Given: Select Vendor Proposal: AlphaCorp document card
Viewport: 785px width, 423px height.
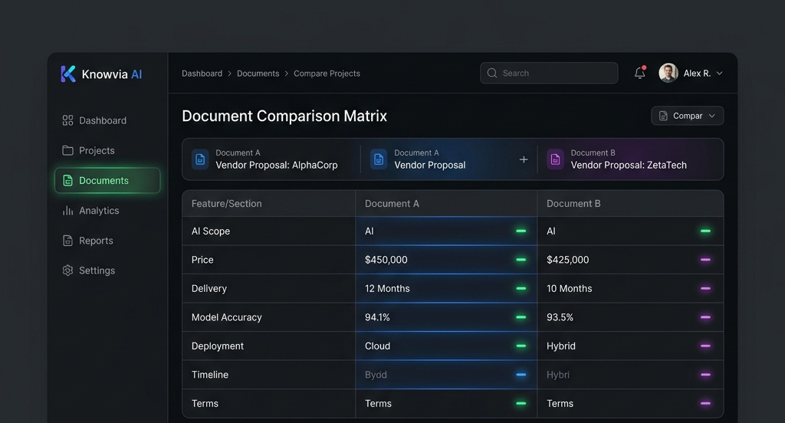Looking at the screenshot, I should tap(271, 159).
